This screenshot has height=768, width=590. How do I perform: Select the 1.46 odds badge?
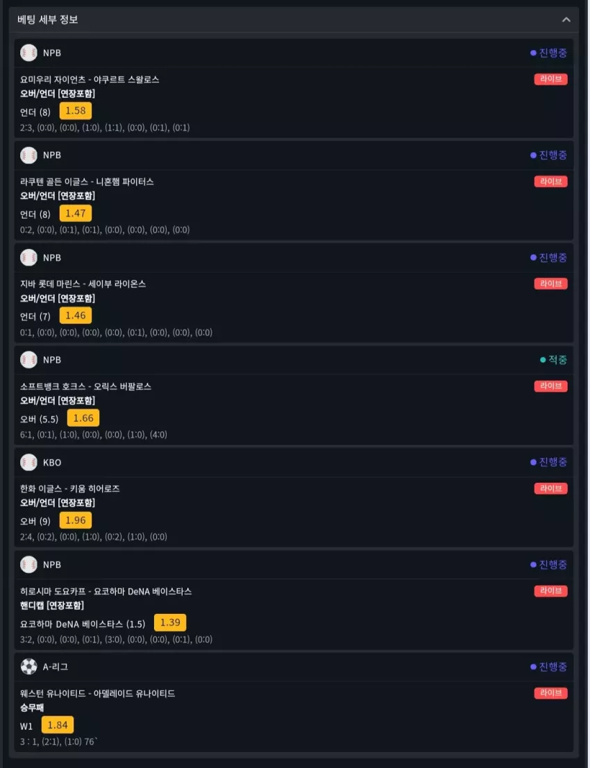click(76, 316)
